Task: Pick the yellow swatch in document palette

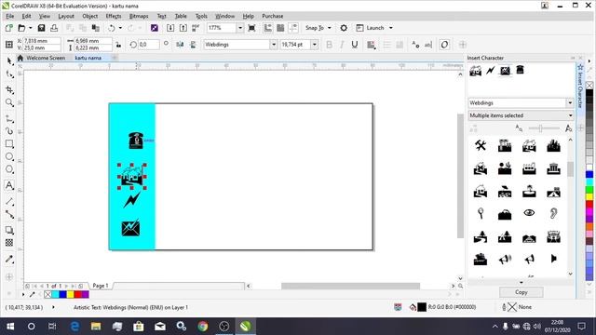Action: [71, 294]
